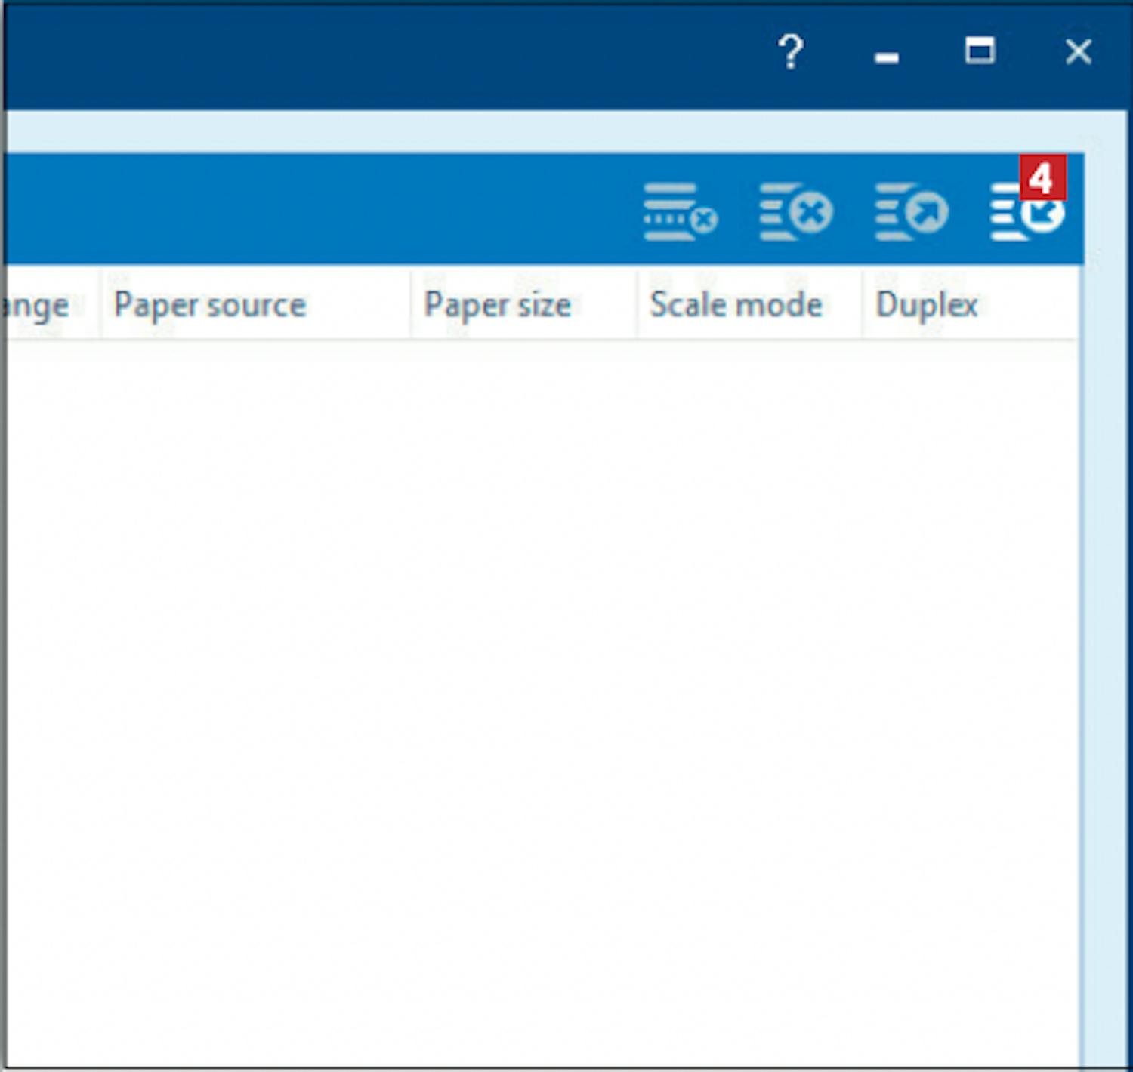Maximize the window from the title bar
This screenshot has width=1133, height=1072.
(x=980, y=52)
